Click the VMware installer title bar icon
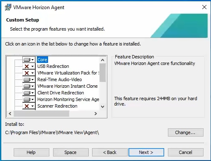This screenshot has height=161, width=211. (8, 7)
